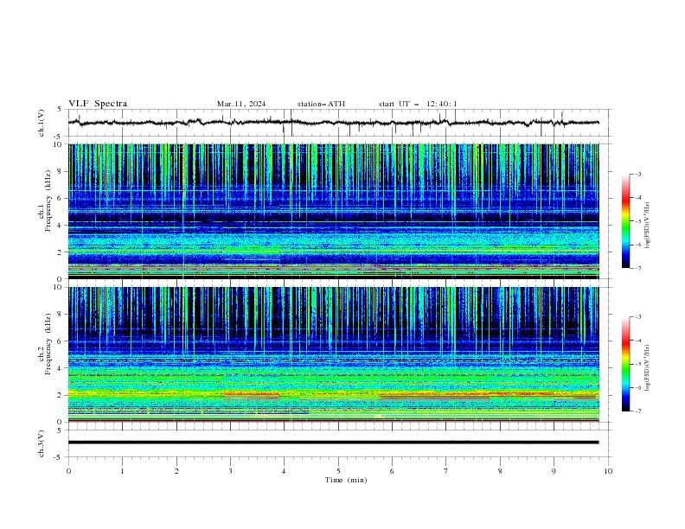Click ch.1 frequency tick label "4"

61,226
